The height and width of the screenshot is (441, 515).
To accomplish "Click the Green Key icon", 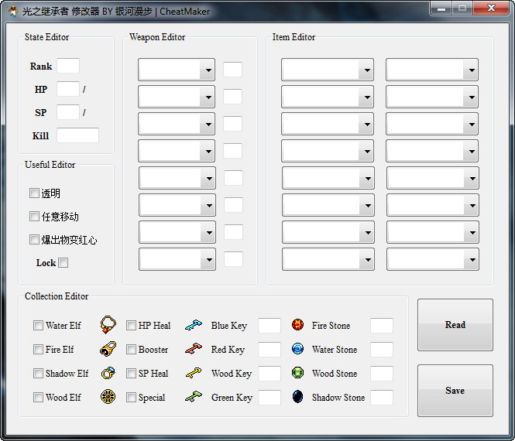I will [x=194, y=398].
